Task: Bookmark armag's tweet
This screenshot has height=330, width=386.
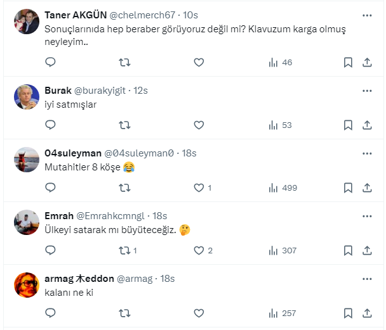Action: (348, 313)
